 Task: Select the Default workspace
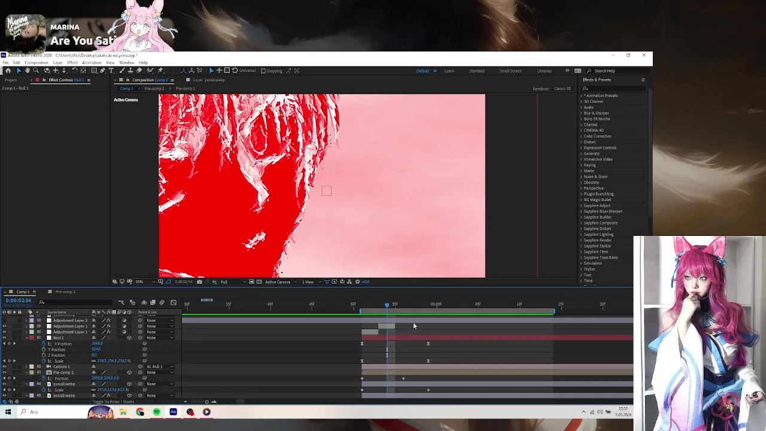coord(422,71)
